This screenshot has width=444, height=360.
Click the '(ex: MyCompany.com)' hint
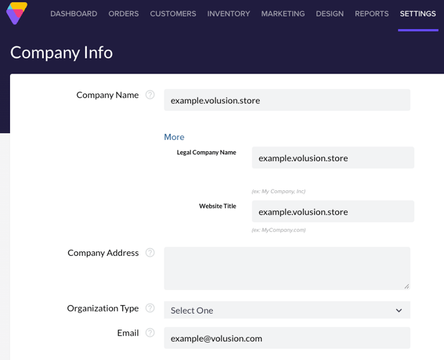tap(278, 230)
